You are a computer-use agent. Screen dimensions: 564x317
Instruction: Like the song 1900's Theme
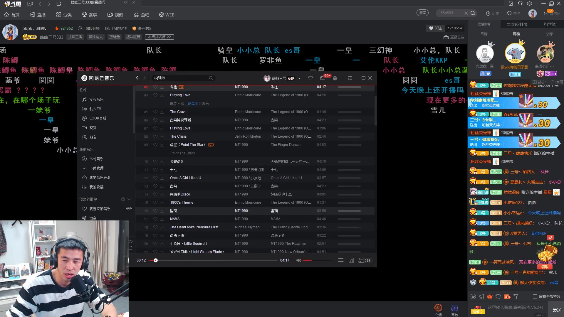pos(155,203)
